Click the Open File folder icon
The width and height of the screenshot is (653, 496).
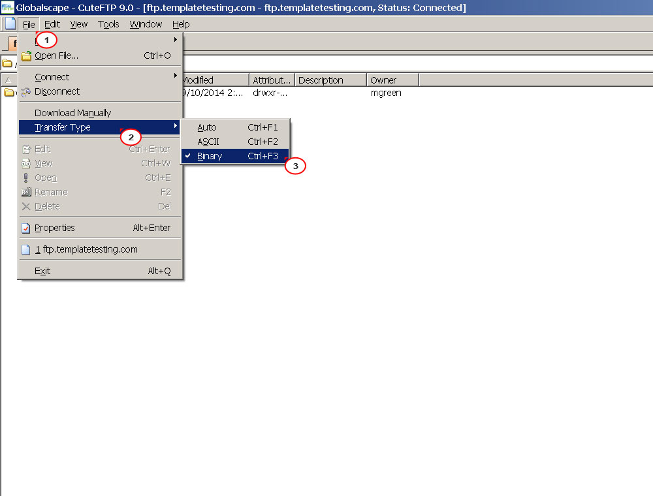(26, 55)
